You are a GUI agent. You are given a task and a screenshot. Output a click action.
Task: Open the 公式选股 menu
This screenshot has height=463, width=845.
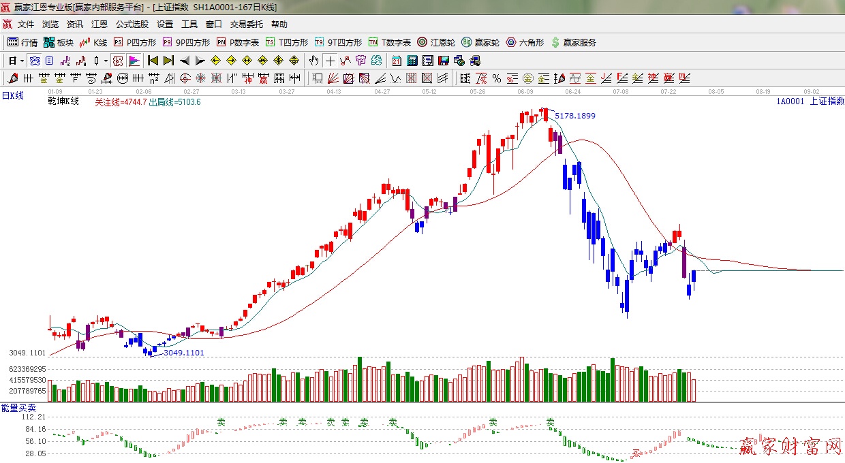click(132, 24)
